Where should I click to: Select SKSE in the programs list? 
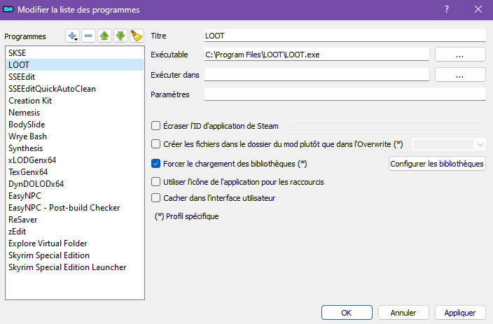pos(75,52)
